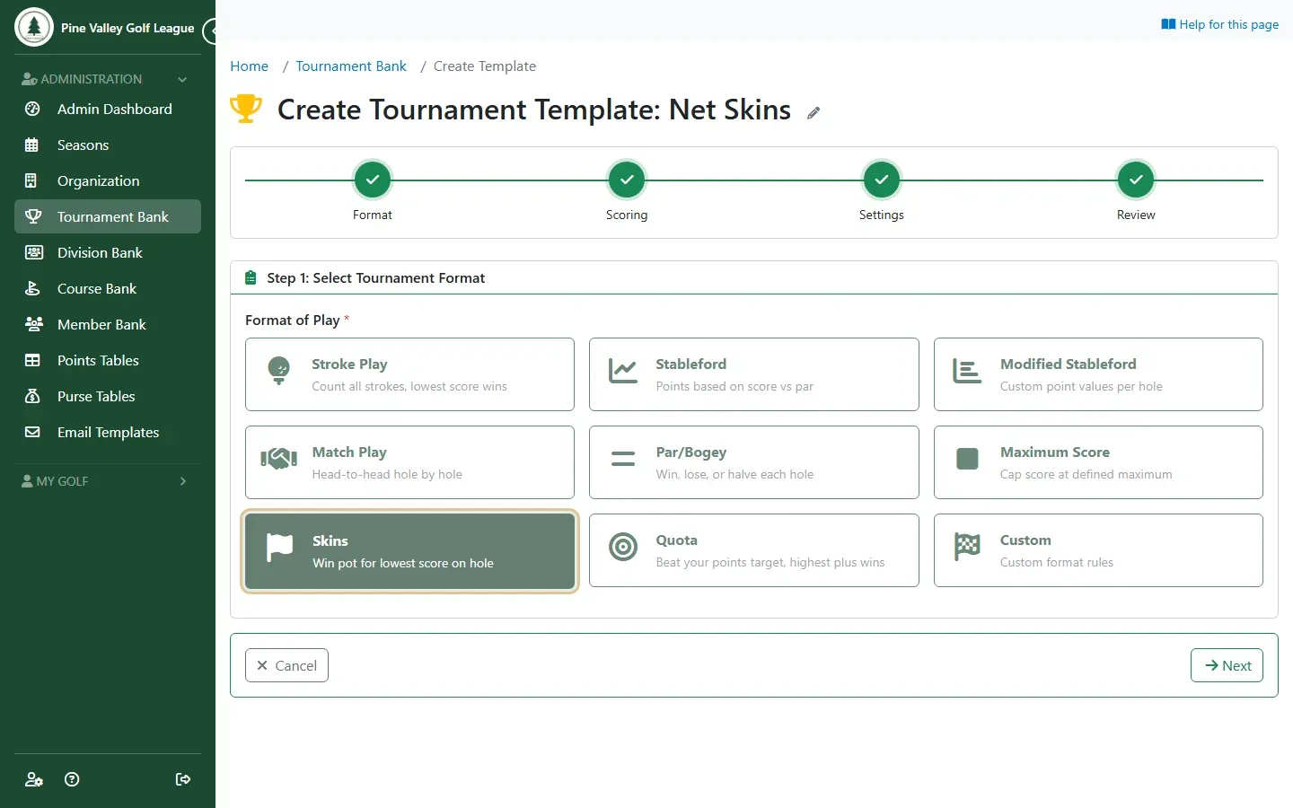Open Email Templates in the sidebar
1293x808 pixels.
[108, 432]
